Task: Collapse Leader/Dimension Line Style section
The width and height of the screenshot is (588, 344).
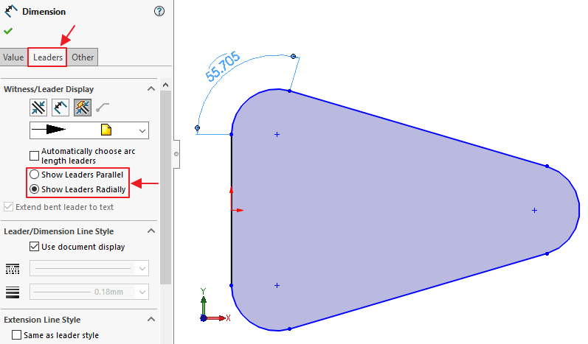Action: point(151,231)
